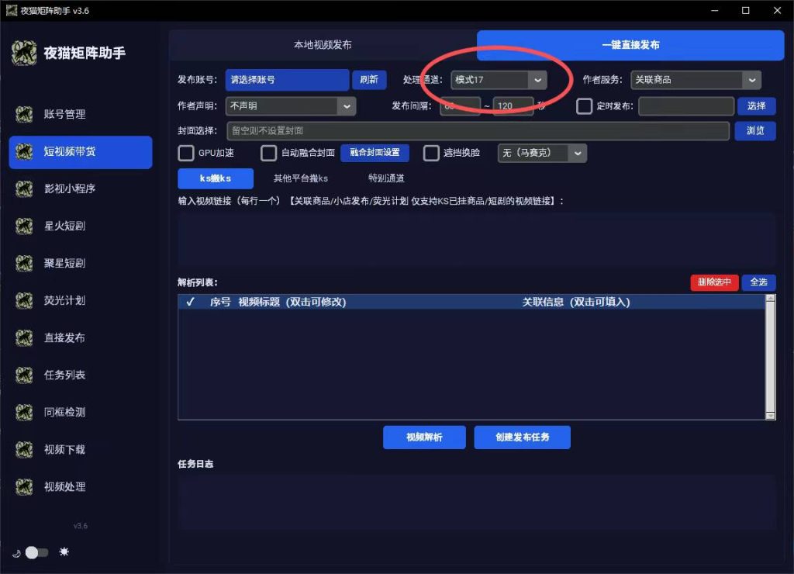Expand the 作者服务 关联商品 dropdown
Screen dimensions: 794x574
696,80
